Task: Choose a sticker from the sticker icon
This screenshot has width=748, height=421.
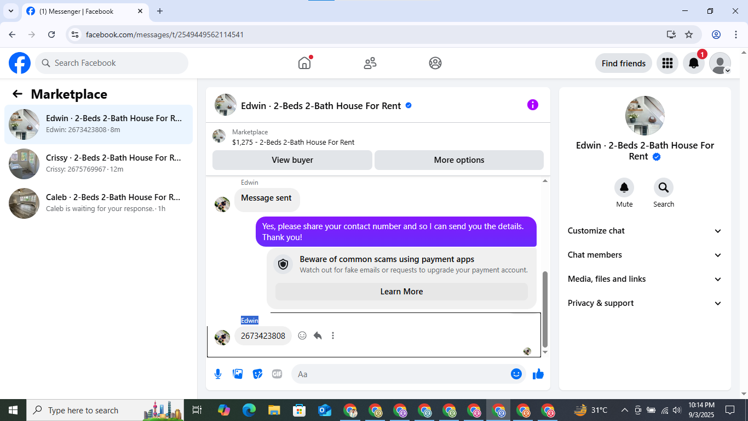Action: pyautogui.click(x=257, y=374)
